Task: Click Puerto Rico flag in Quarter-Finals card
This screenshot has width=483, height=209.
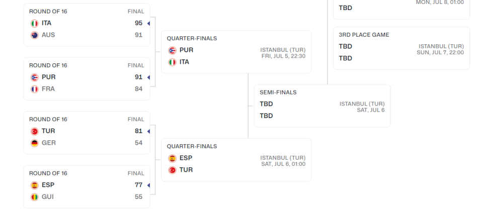Action: [172, 50]
